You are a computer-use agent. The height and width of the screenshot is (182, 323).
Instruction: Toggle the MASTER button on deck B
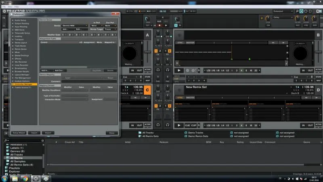(x=190, y=42)
